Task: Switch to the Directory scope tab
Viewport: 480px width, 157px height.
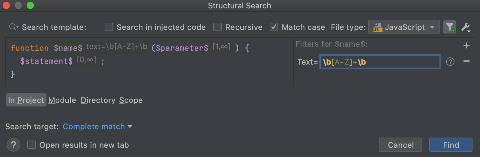Action: coord(98,100)
